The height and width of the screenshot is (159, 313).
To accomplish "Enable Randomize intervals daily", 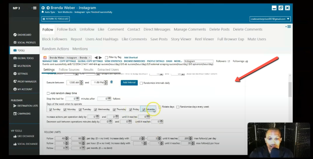I will [141, 83].
